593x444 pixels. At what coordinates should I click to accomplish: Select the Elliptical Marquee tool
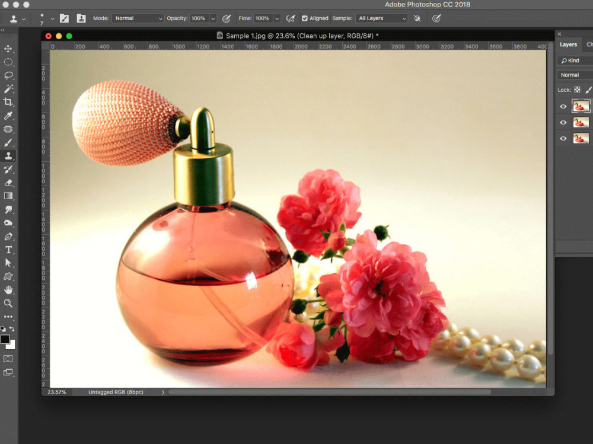point(8,62)
